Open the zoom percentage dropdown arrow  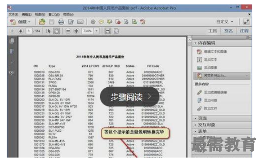[x=96, y=31]
